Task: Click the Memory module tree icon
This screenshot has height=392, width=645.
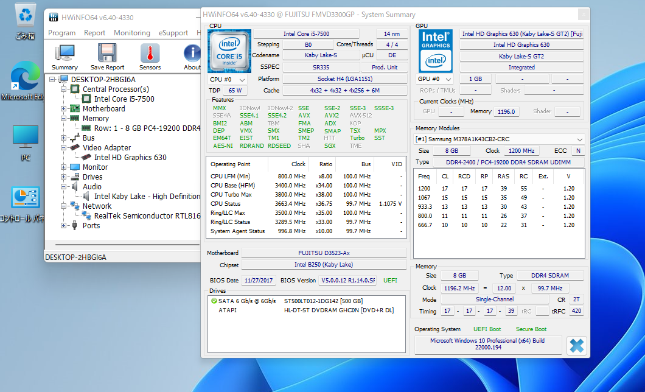Action: [74, 119]
